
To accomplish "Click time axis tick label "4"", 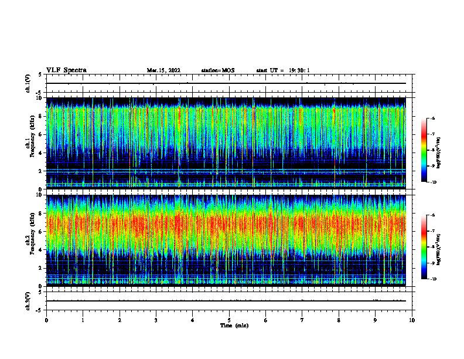I will (x=192, y=320).
